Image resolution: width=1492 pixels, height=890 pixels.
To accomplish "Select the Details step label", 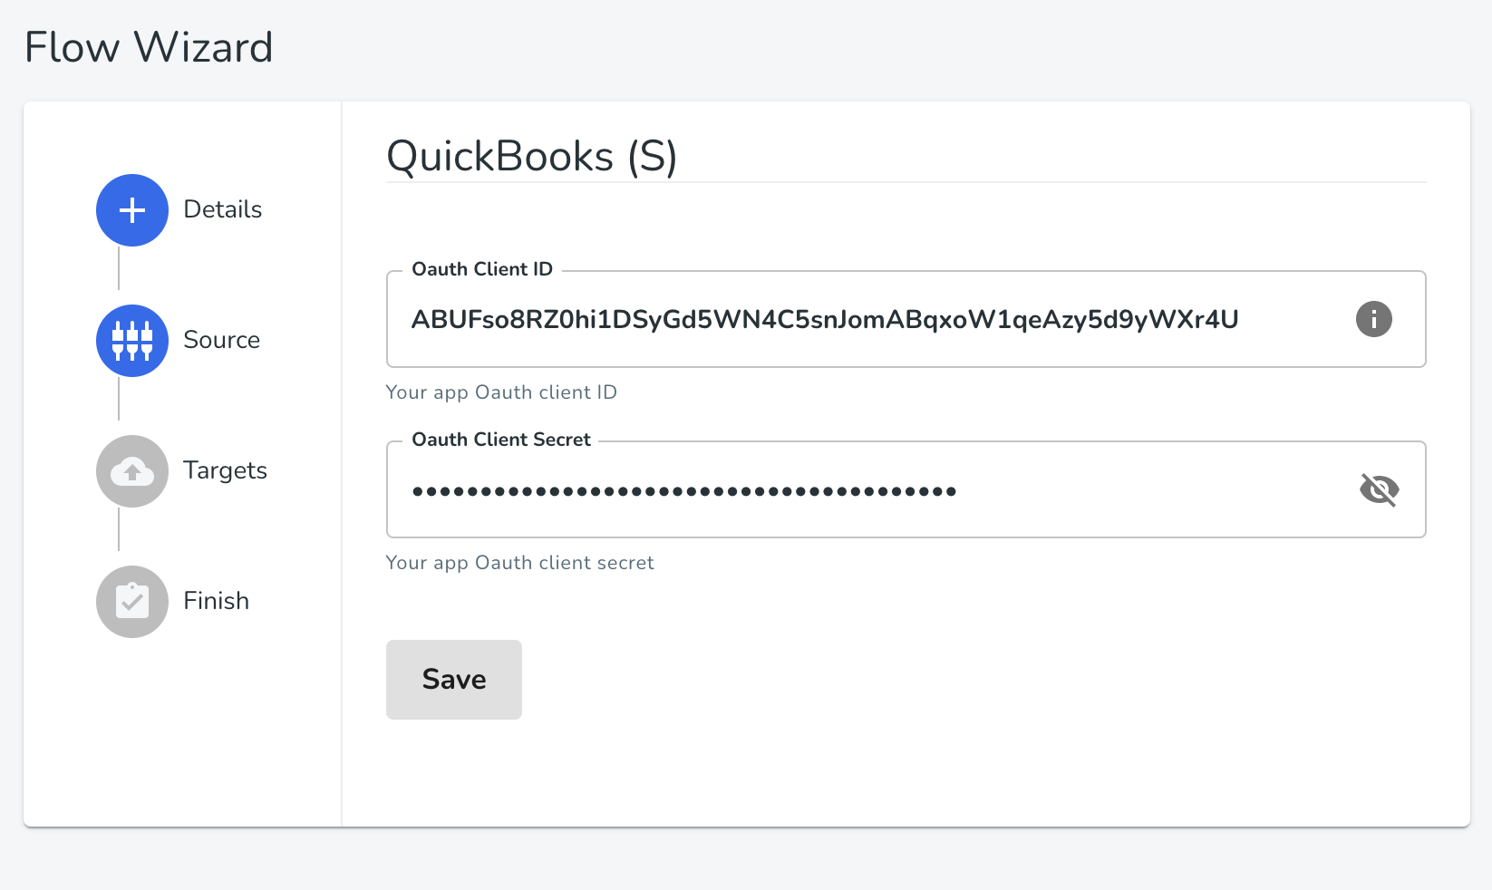I will 223,209.
